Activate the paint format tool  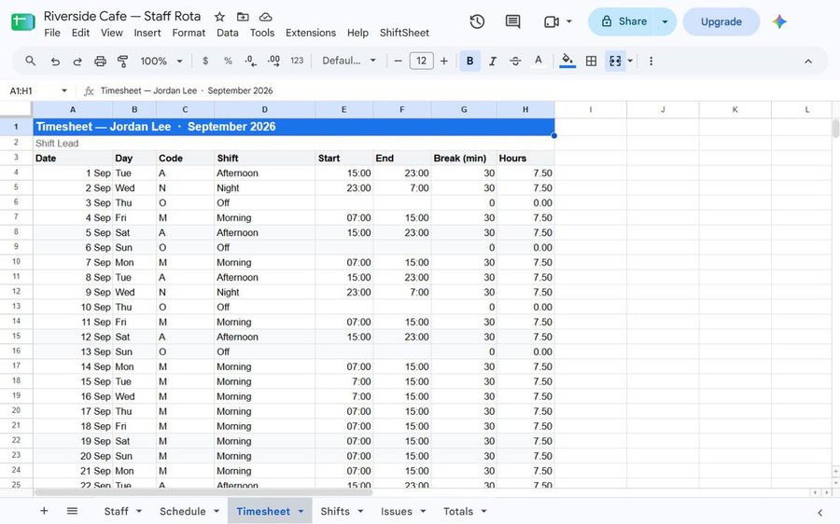(122, 61)
